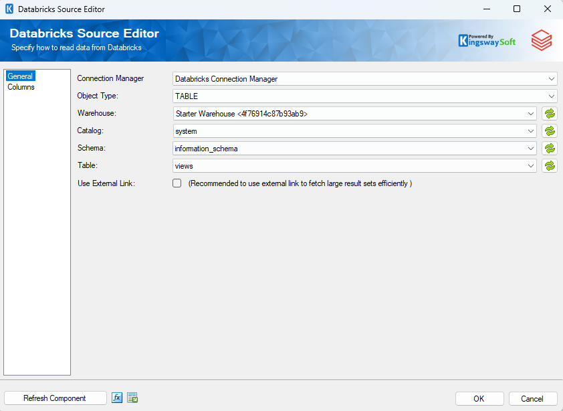Refresh the Table list
Image resolution: width=563 pixels, height=411 pixels.
tap(550, 166)
